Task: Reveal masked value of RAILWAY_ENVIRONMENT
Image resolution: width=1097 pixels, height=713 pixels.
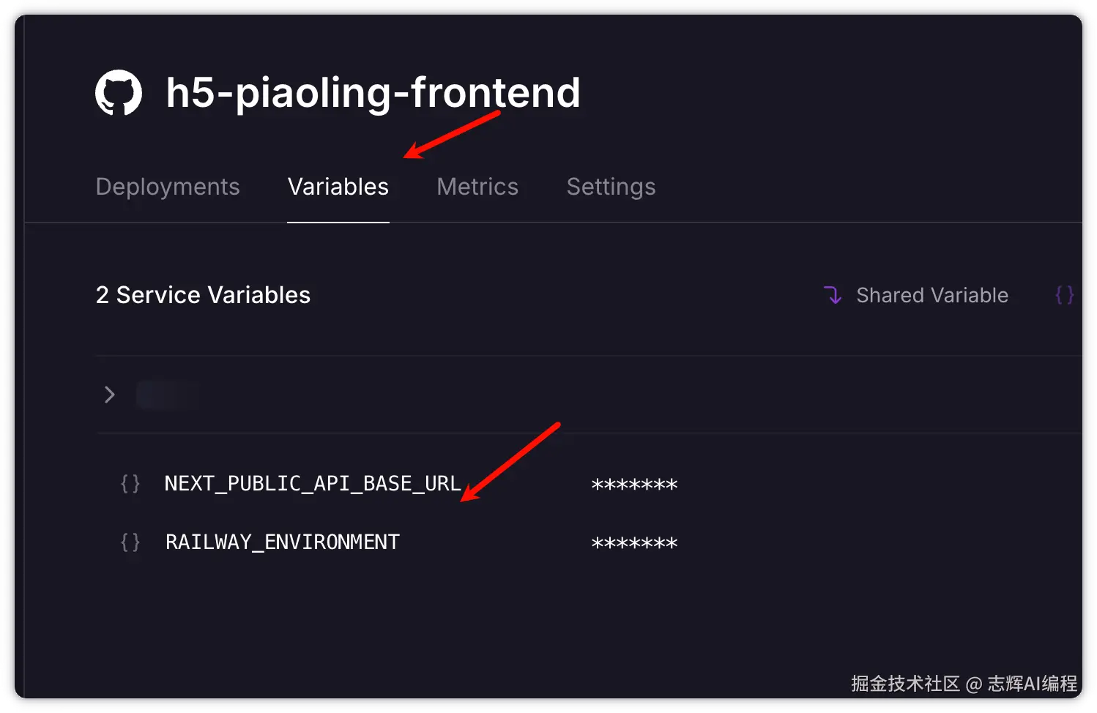Action: pos(634,543)
